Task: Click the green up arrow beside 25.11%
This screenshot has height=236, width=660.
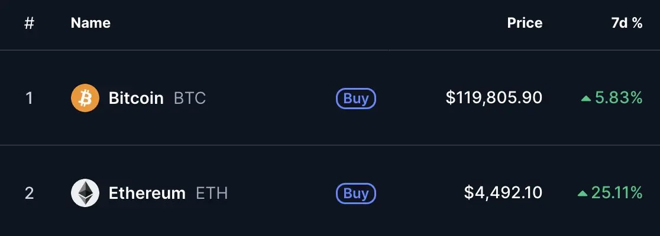Action: tap(583, 194)
